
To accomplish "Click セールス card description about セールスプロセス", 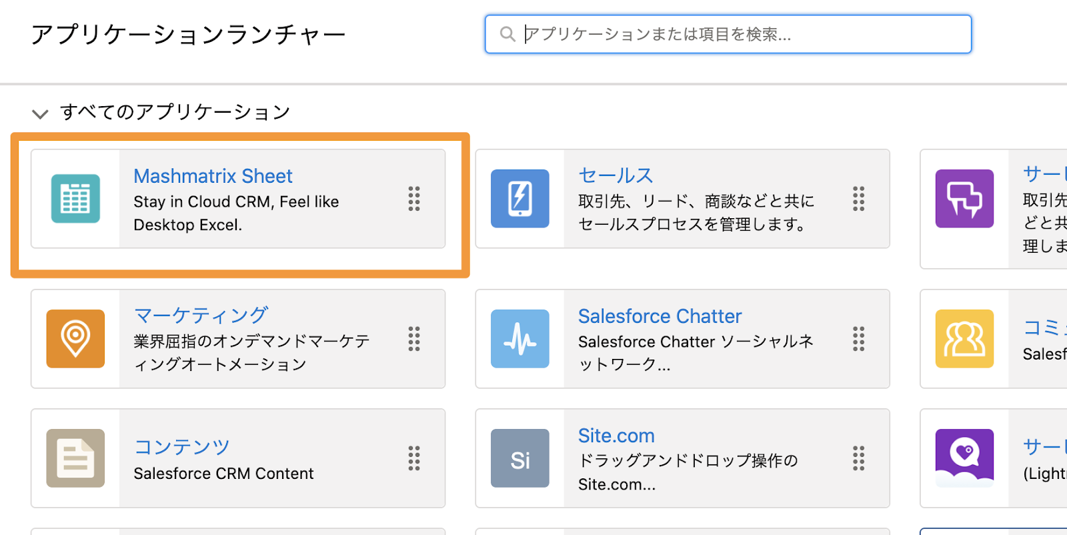I will point(696,213).
